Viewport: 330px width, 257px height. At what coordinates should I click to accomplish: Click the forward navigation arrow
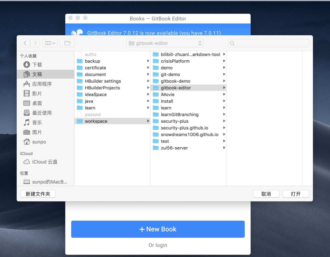(x=35, y=43)
